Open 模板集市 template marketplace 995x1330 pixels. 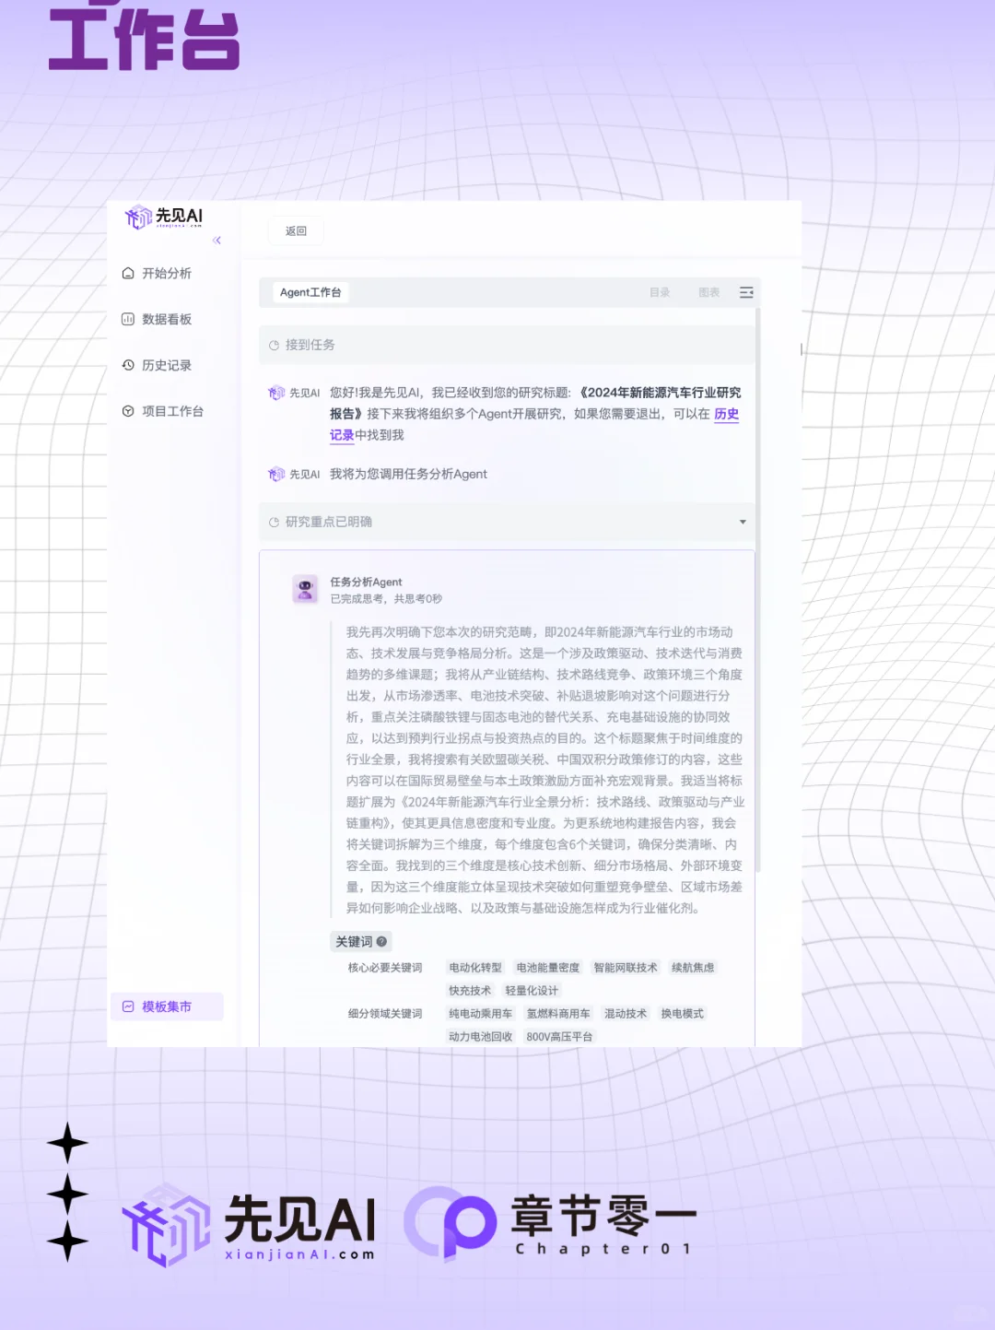coord(166,1006)
